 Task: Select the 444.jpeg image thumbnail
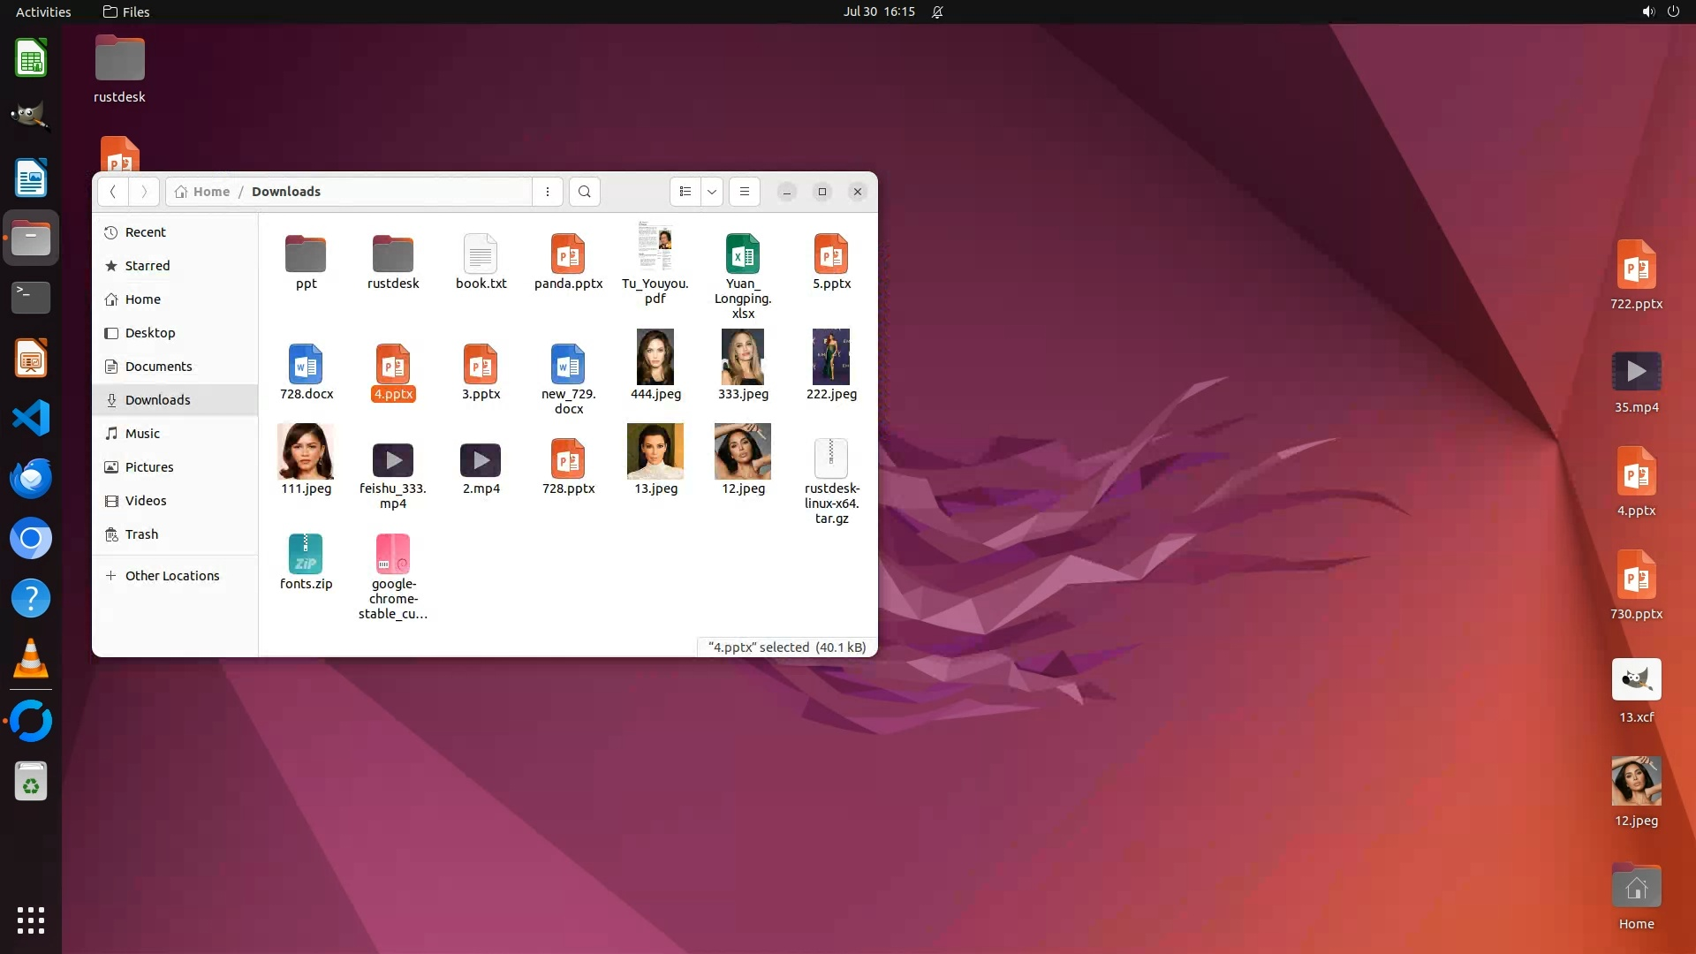tap(655, 357)
